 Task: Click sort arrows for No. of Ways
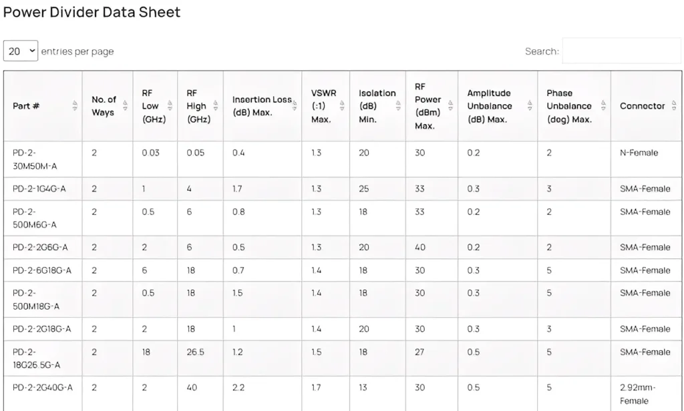click(x=125, y=106)
